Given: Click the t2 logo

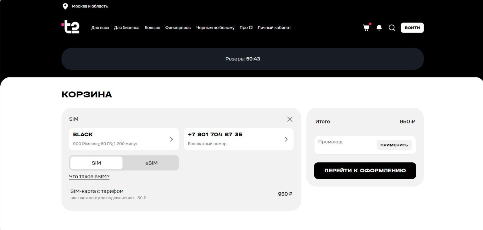Looking at the screenshot, I should (x=70, y=27).
